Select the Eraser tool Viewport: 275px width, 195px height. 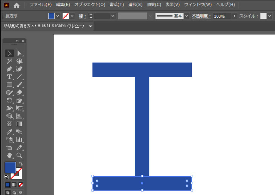click(x=20, y=93)
